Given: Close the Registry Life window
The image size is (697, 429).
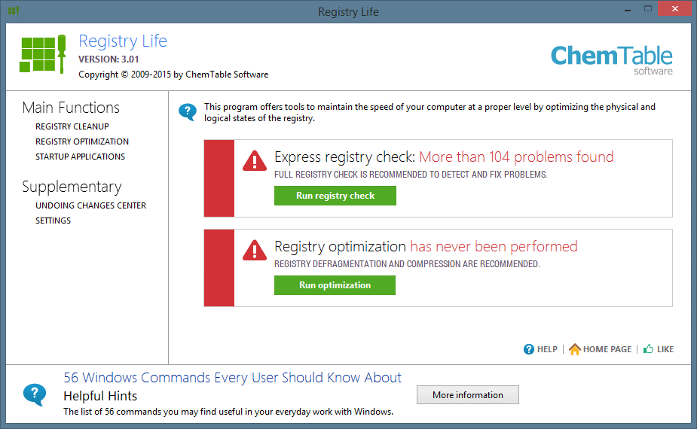Looking at the screenshot, I should pyautogui.click(x=675, y=9).
